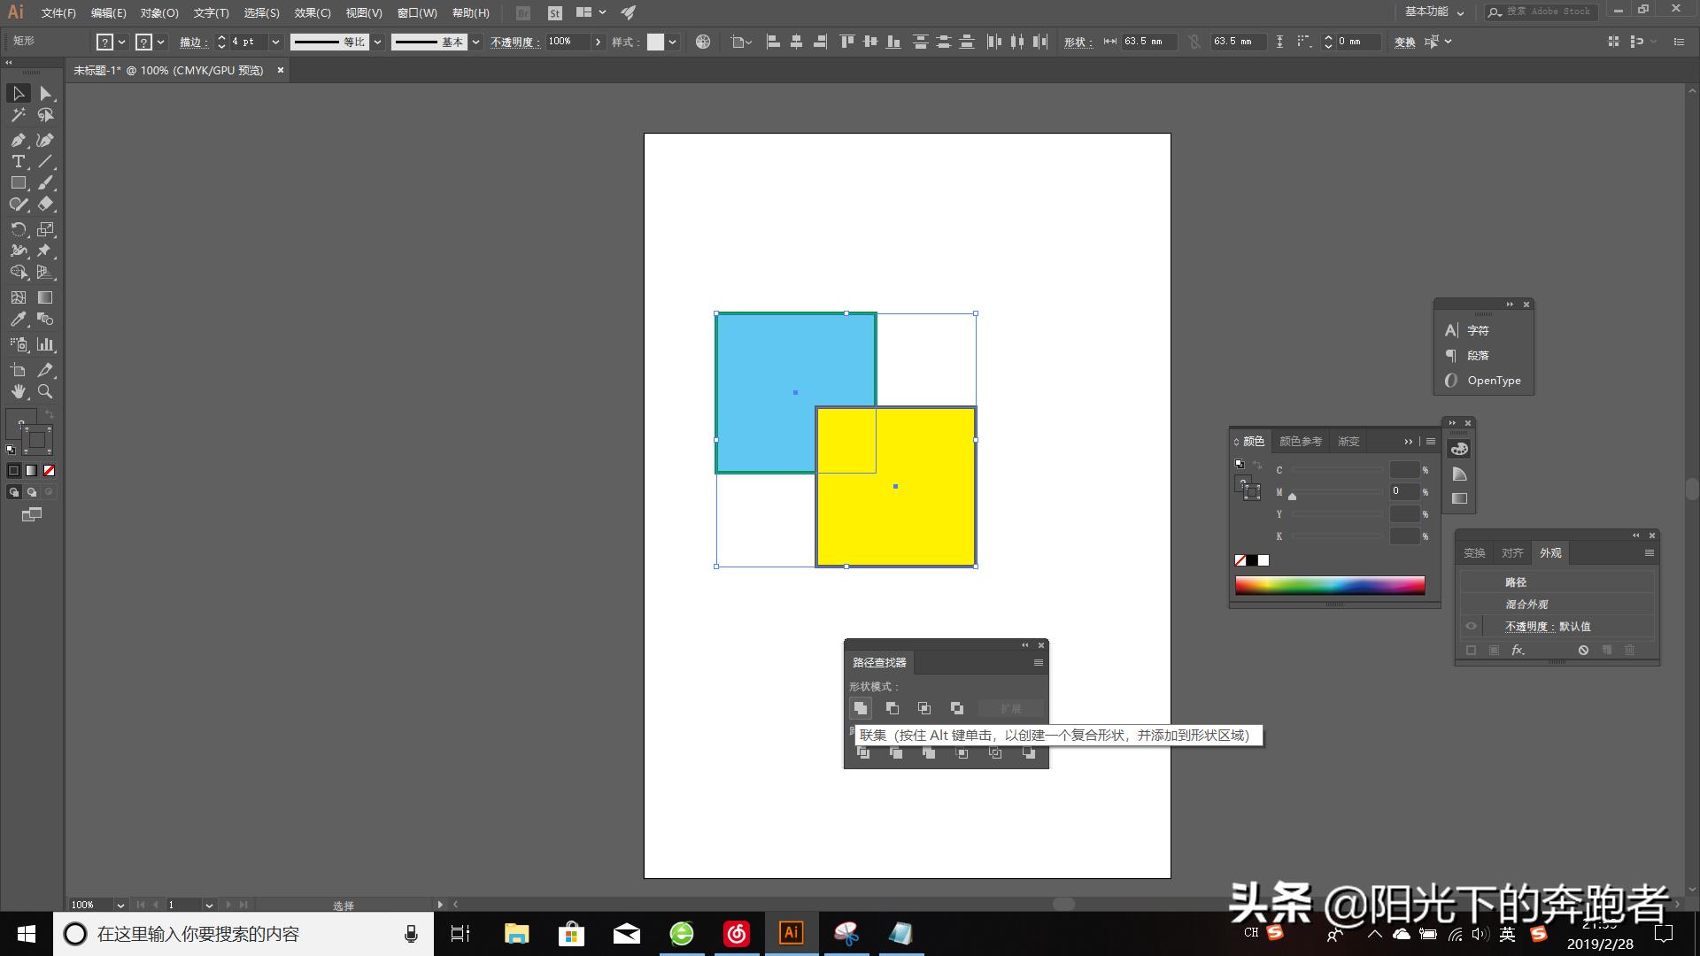
Task: Toggle visibility eye of the 不透明度 (Opacity) row
Action: point(1471,626)
